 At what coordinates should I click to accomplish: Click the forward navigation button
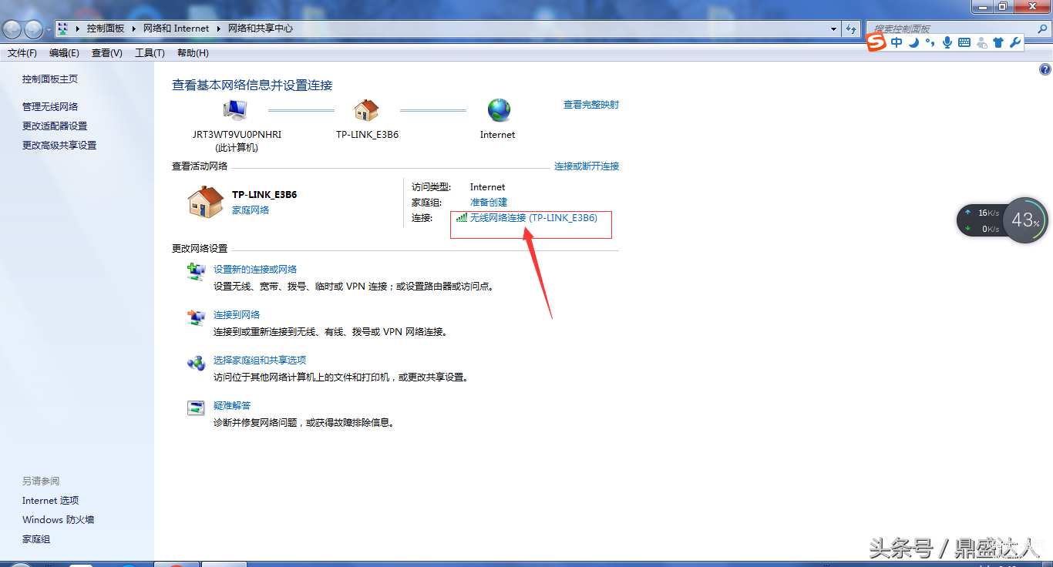[34, 29]
